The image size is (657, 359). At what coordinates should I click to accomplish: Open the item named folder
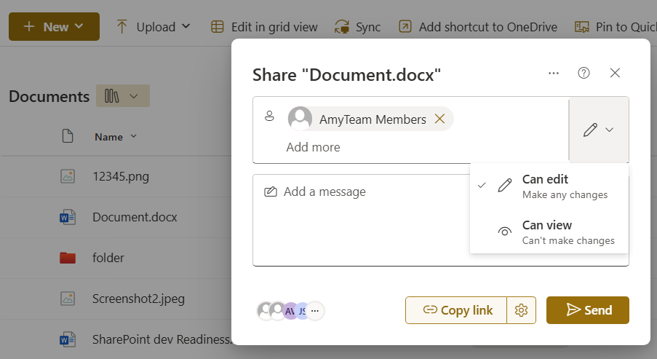108,258
